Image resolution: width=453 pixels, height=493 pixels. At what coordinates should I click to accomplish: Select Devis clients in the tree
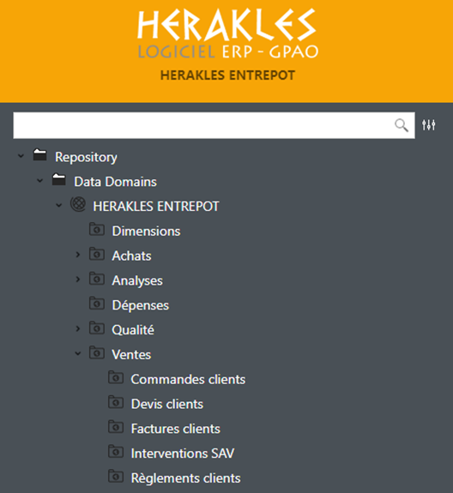pos(167,404)
